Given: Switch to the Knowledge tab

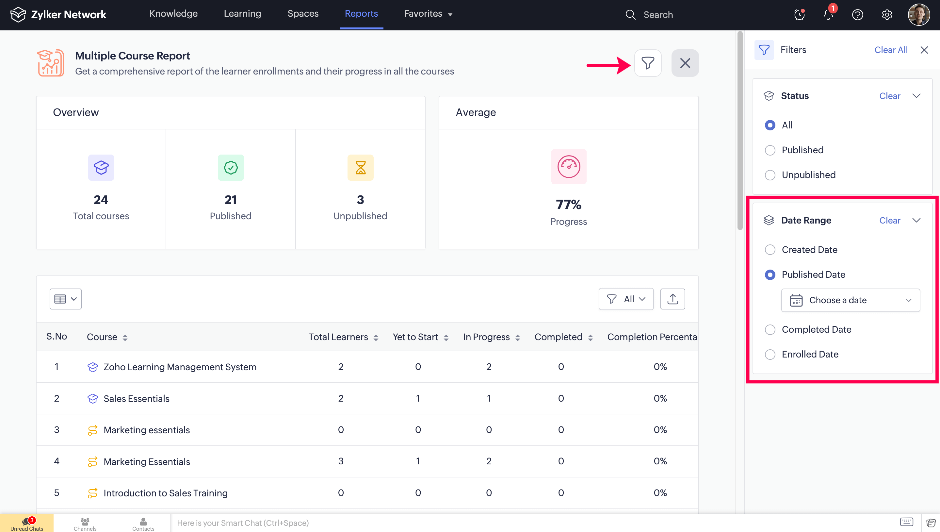Looking at the screenshot, I should 173,13.
